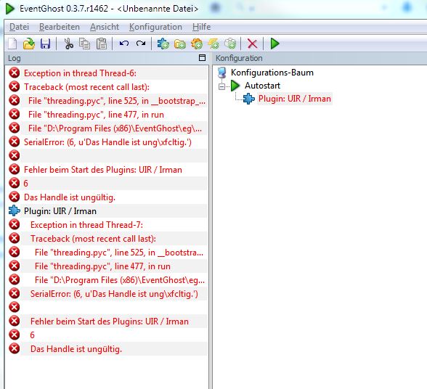The height and width of the screenshot is (389, 427).
Task: Add a macro with the gear icon
Action: [197, 44]
